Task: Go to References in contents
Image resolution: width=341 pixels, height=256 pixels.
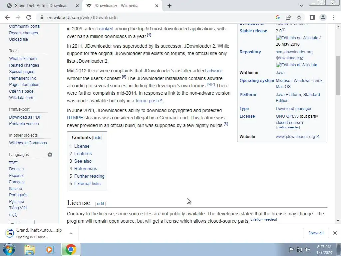Action: 86,168
